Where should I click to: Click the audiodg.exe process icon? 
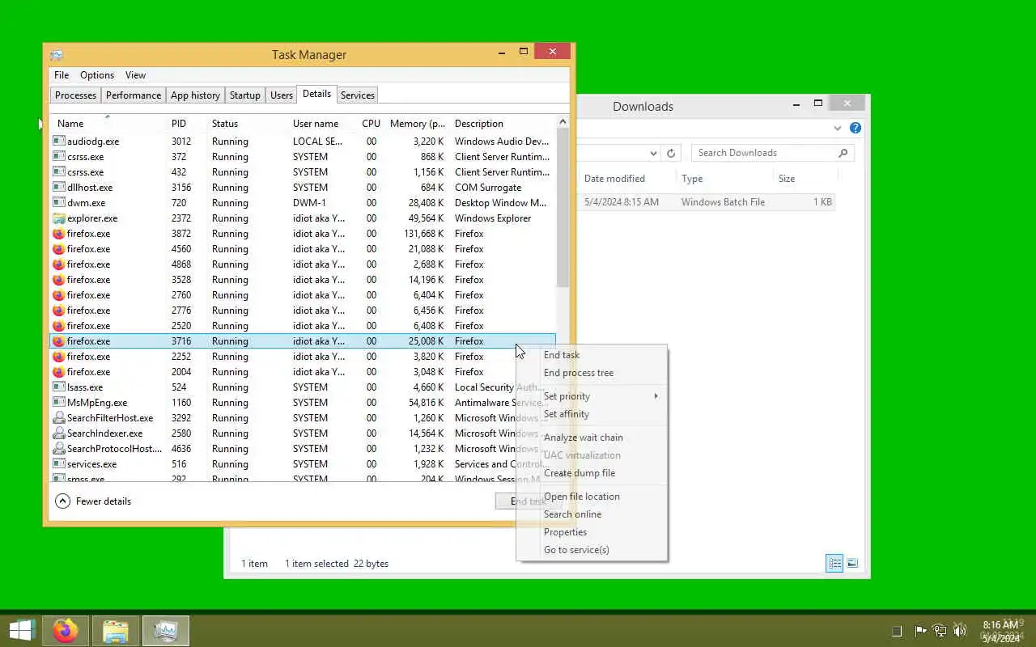click(x=58, y=142)
